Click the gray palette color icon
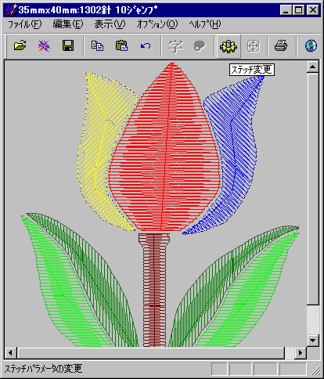Viewport: 324px width, 379px height. click(x=200, y=46)
